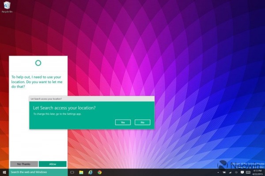Open the touch keyboard tray icon
This screenshot has height=176, width=265.
(x=248, y=172)
